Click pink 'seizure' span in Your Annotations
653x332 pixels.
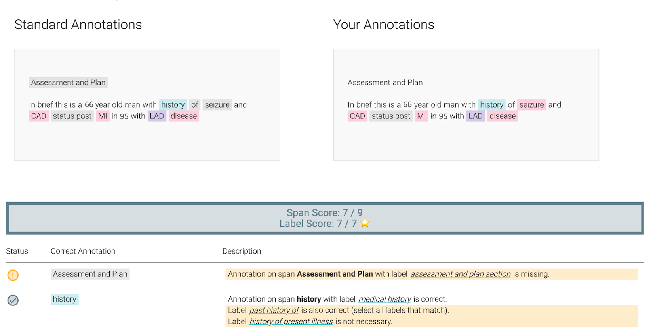click(x=531, y=105)
